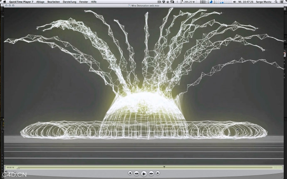Click the movie file icon in title bar
Image resolution: width=287 pixels, height=179 pixels.
pyautogui.click(x=129, y=6)
